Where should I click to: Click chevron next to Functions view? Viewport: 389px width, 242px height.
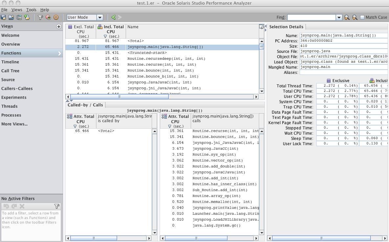(x=59, y=53)
